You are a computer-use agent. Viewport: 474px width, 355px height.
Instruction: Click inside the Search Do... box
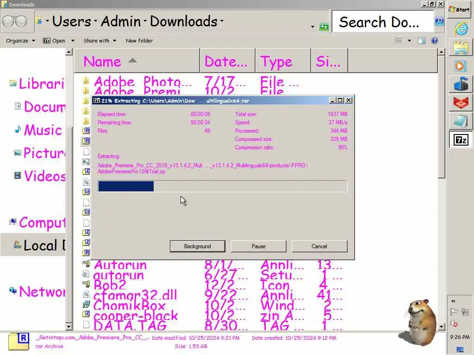(x=383, y=21)
